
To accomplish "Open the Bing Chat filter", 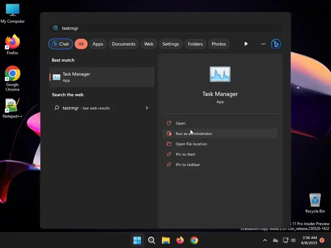I will [60, 44].
